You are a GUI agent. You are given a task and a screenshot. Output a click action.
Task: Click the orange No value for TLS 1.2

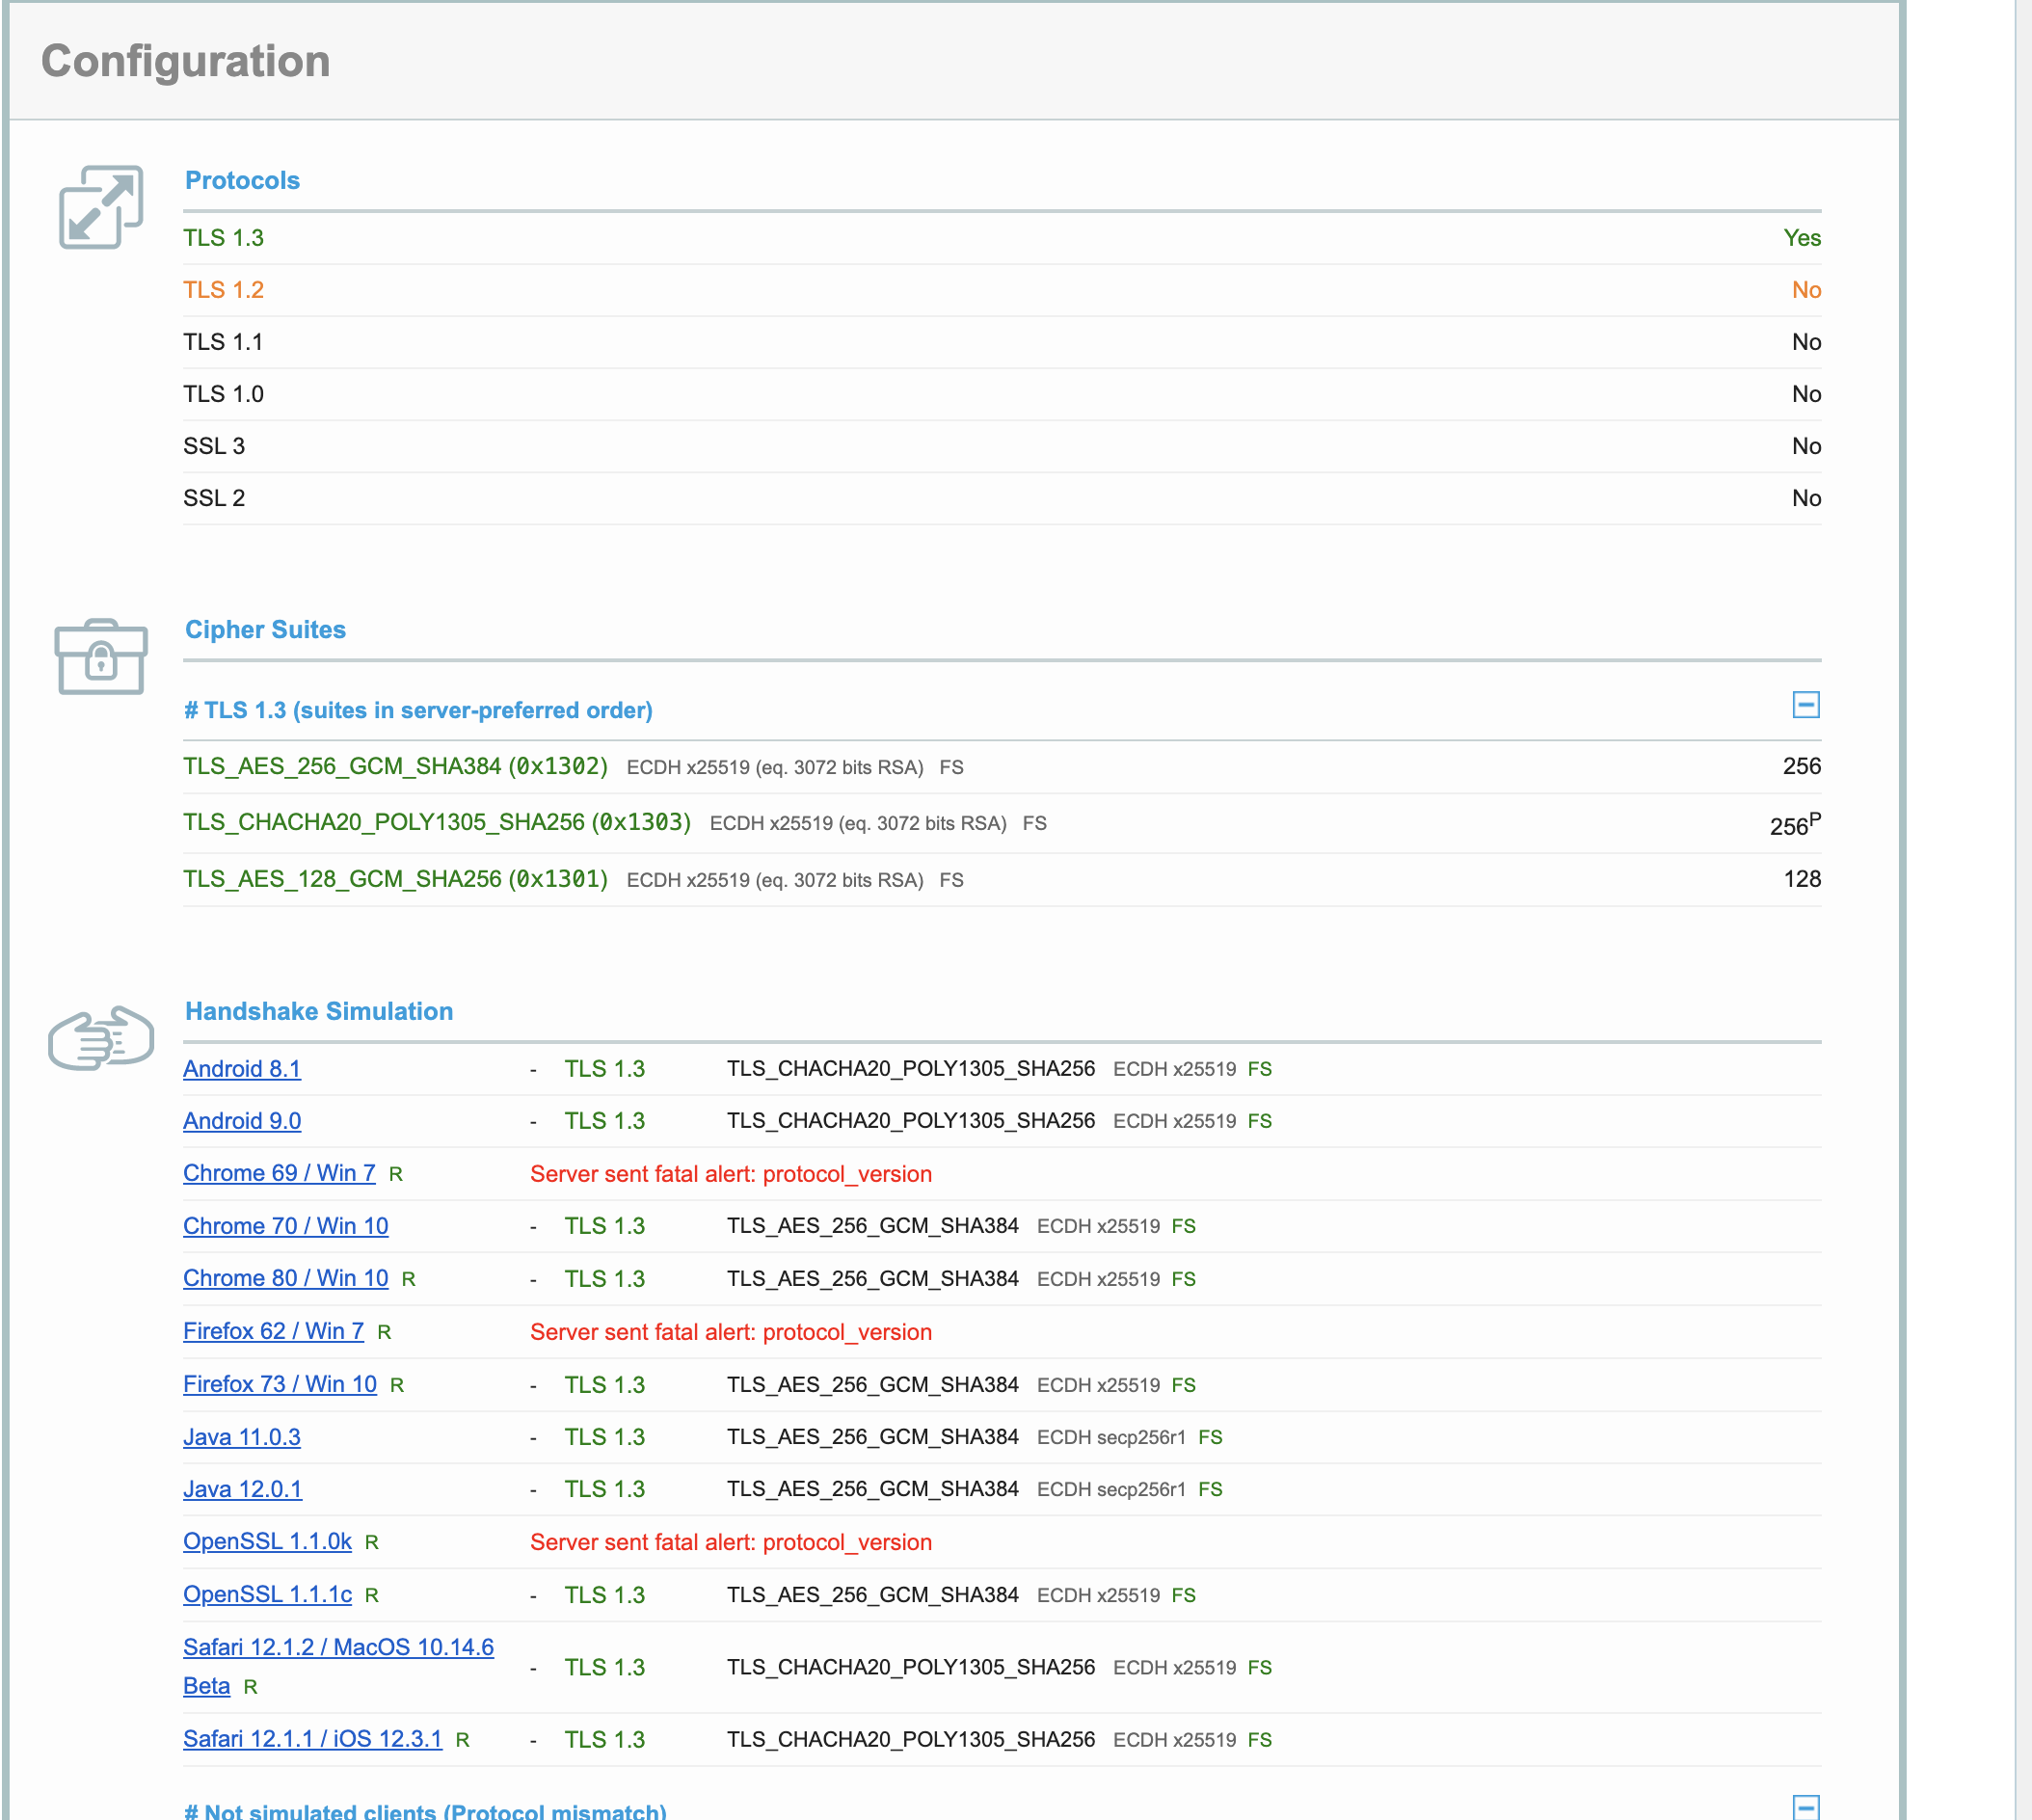pyautogui.click(x=1806, y=290)
